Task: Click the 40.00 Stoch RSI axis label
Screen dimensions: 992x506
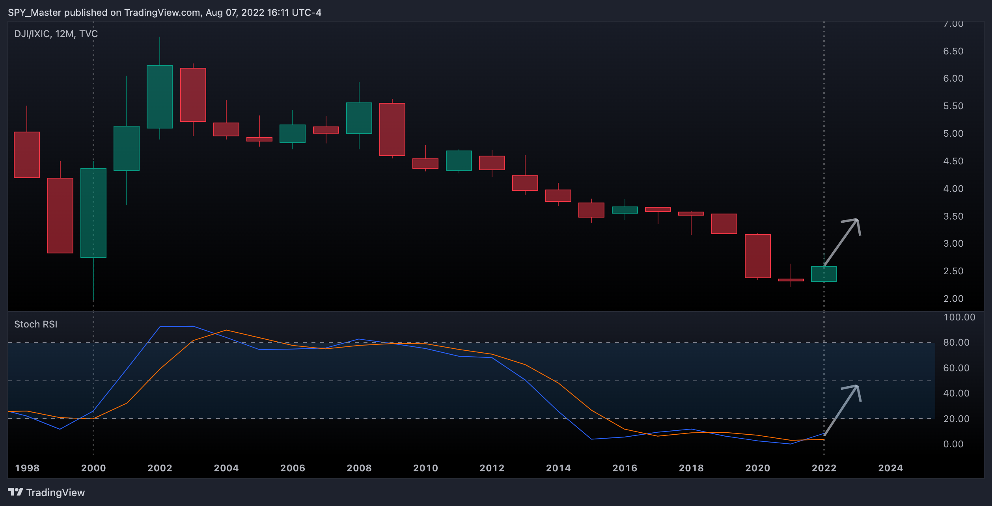Action: pyautogui.click(x=956, y=393)
